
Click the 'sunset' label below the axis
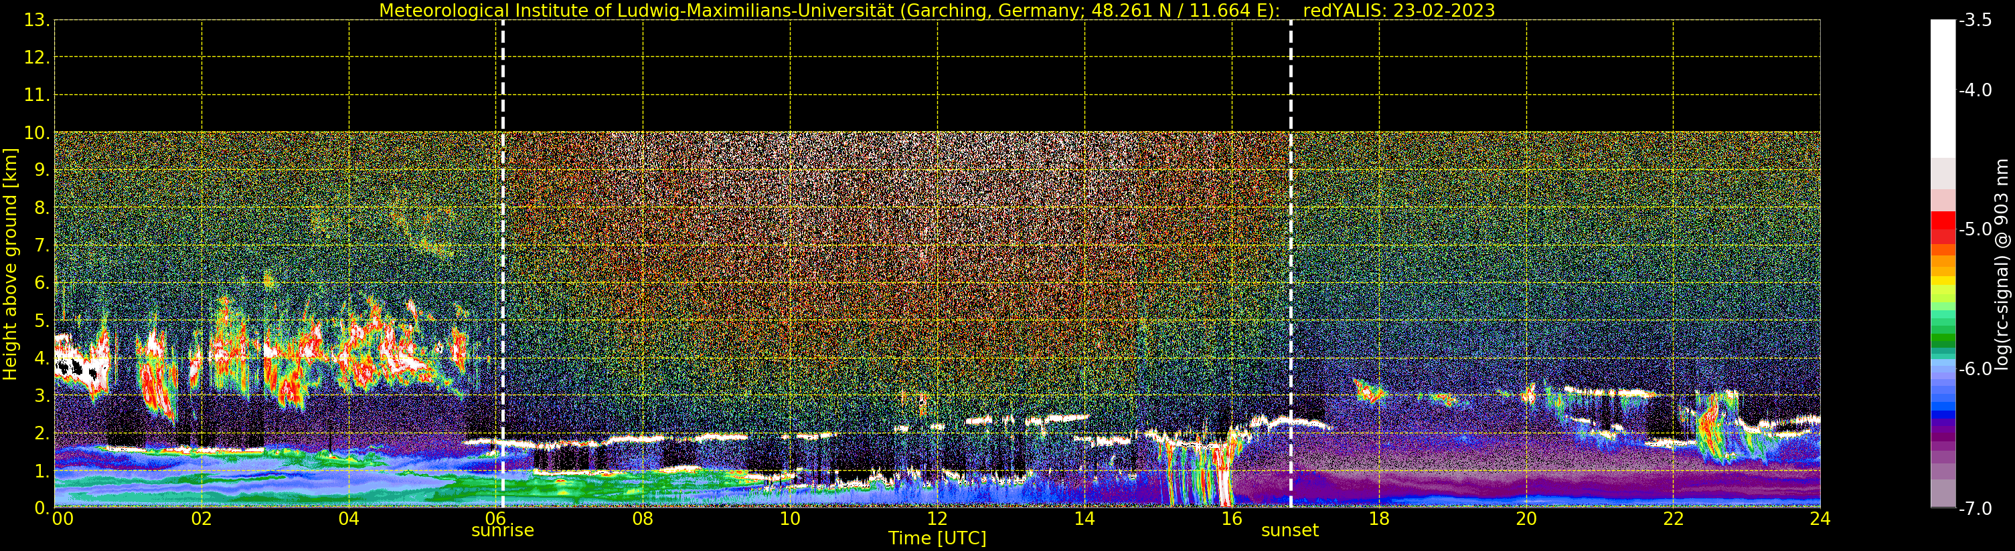(x=1289, y=530)
